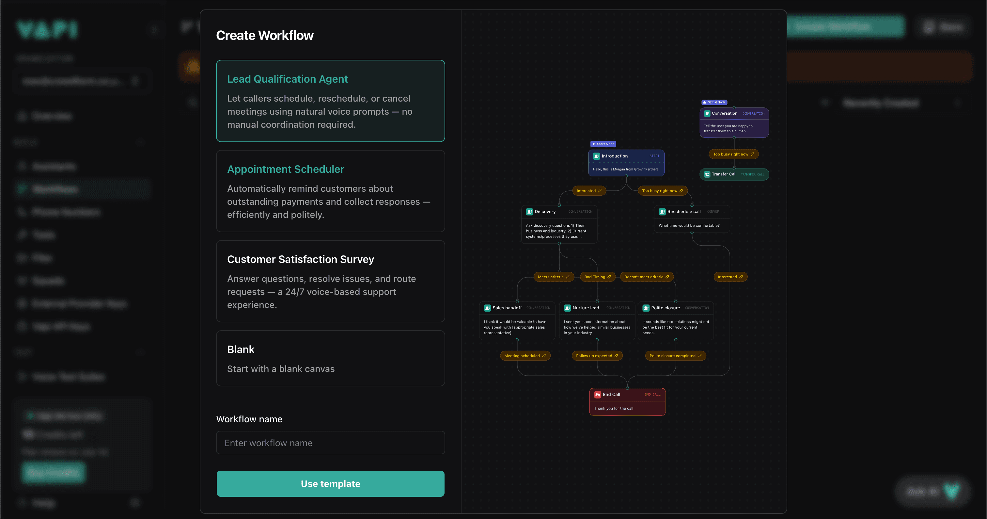The height and width of the screenshot is (519, 987).
Task: Edit Too busy right now edge above Transfer Call
Action: pos(752,154)
